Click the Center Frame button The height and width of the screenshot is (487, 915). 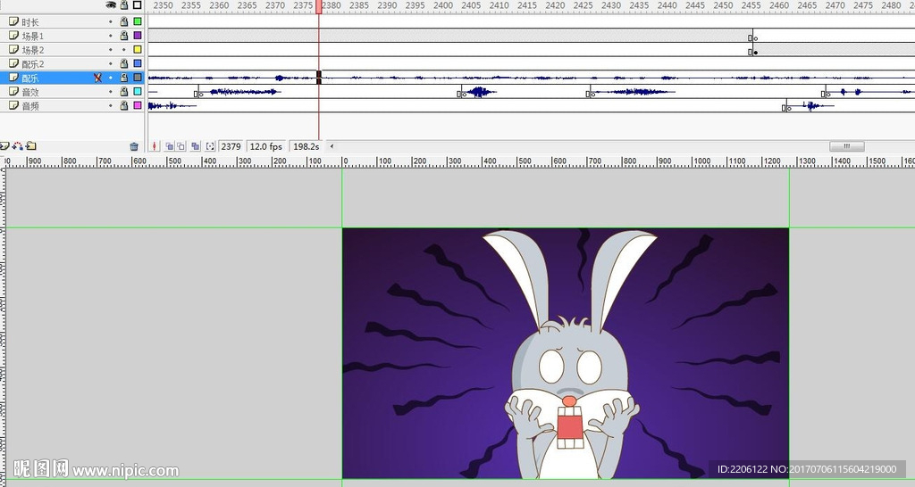[155, 146]
